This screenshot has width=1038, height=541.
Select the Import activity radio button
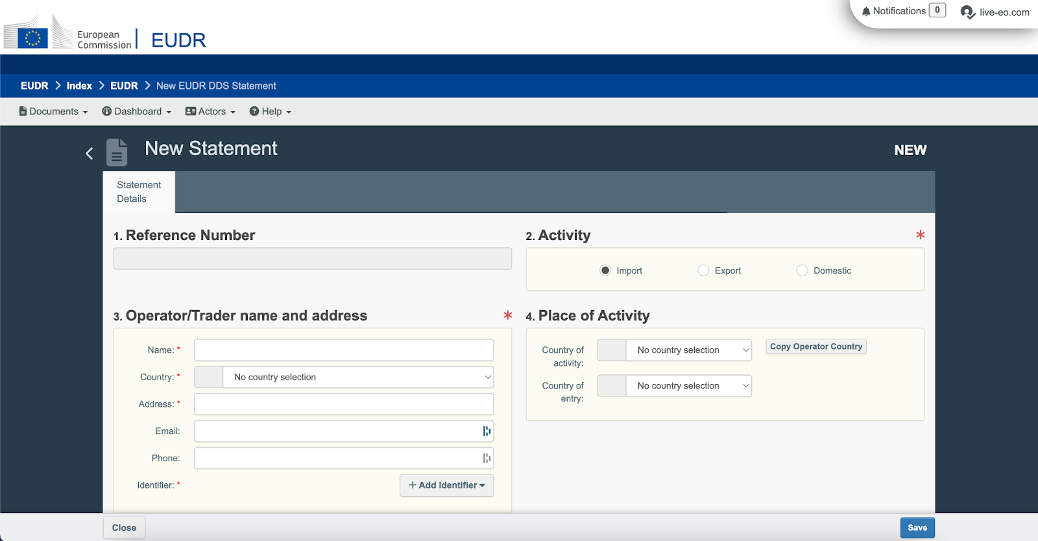[605, 270]
